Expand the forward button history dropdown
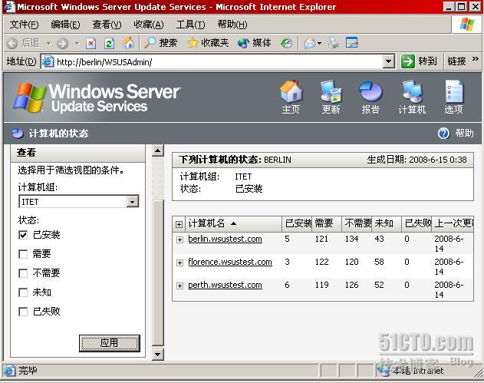This screenshot has width=484, height=383. [77, 43]
